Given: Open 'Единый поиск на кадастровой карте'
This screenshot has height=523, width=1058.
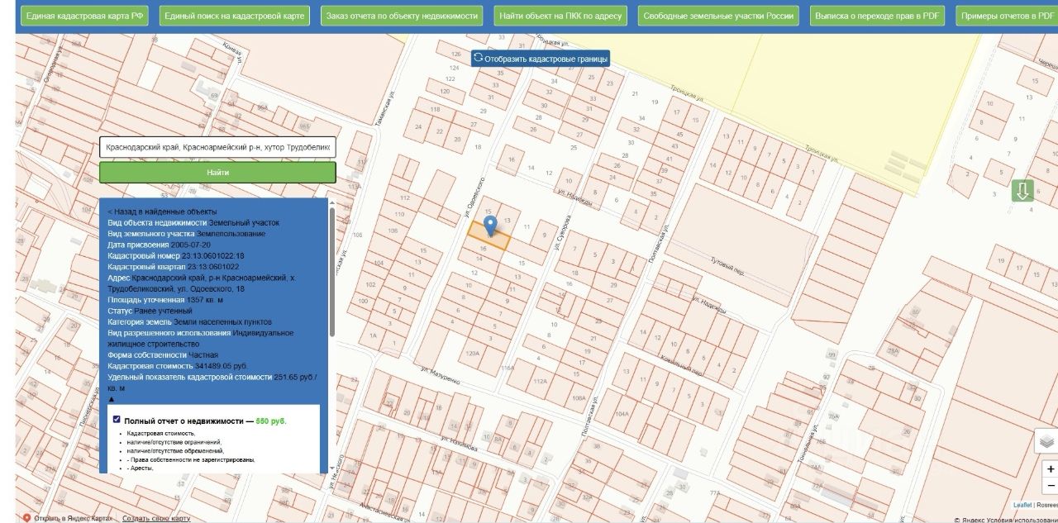Looking at the screenshot, I should [234, 16].
